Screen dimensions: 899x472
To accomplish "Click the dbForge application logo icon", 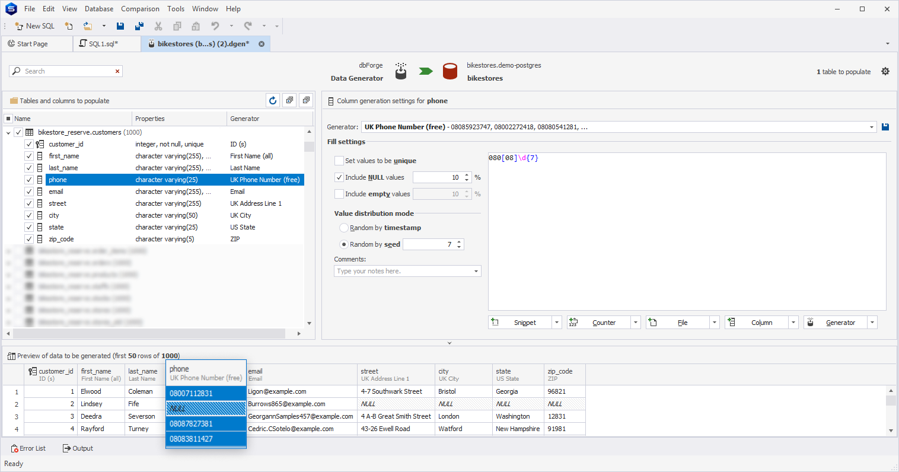I will (x=11, y=9).
